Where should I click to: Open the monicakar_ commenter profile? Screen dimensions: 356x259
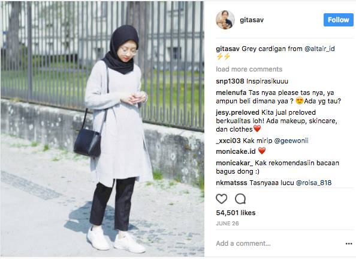coord(234,163)
